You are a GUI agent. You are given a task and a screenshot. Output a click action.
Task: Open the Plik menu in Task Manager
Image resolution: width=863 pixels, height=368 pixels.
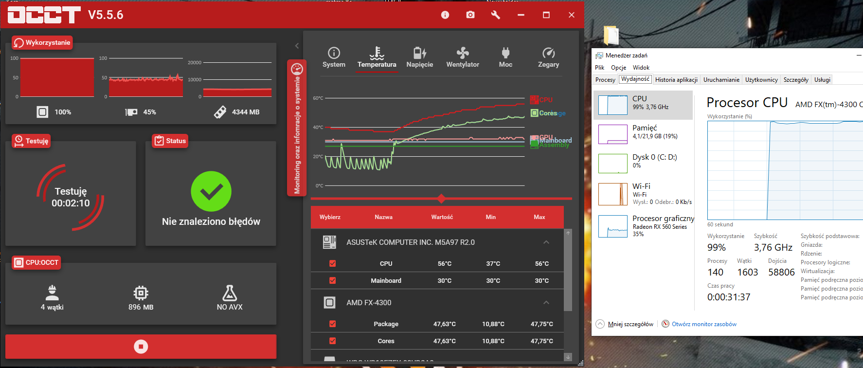[599, 68]
